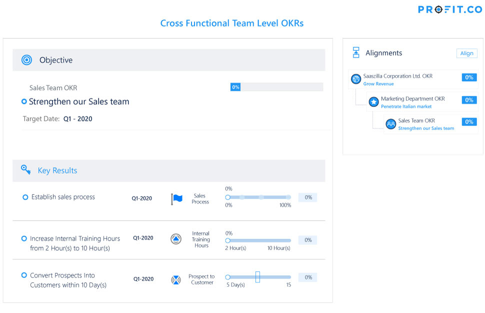Click the Target Date Q1 - 2020 value
Screen dimensions: 485x313
click(x=77, y=119)
